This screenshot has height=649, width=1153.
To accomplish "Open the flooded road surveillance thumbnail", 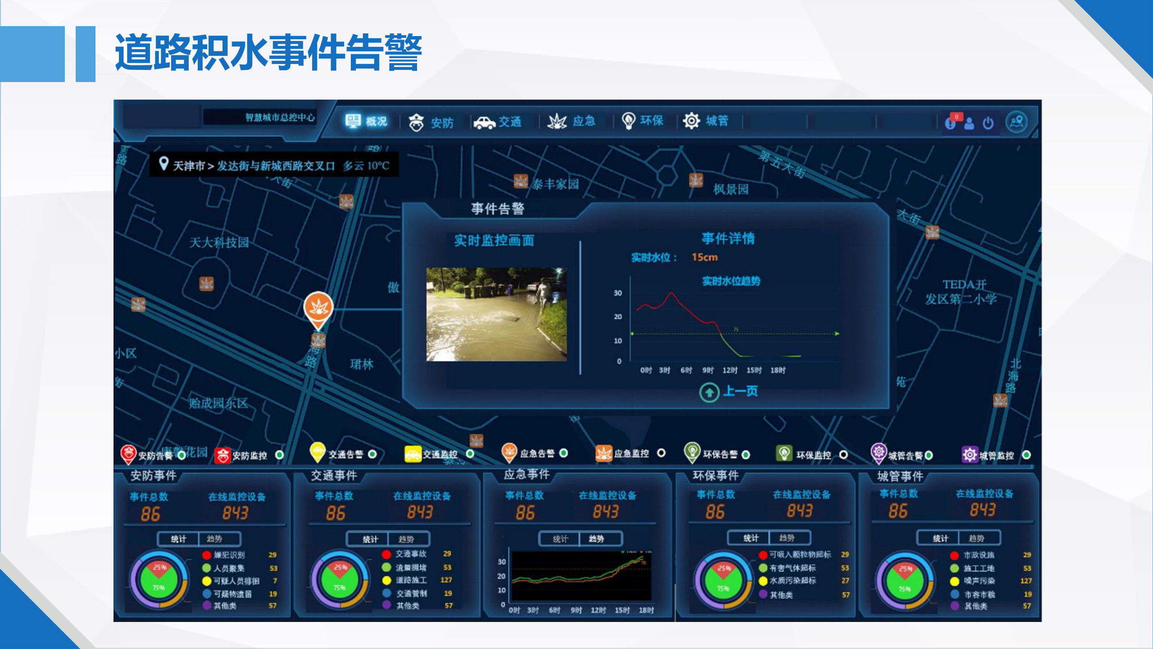I will [496, 314].
